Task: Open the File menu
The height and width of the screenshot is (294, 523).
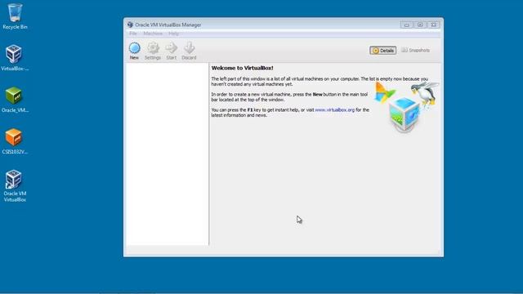Action: [x=132, y=33]
